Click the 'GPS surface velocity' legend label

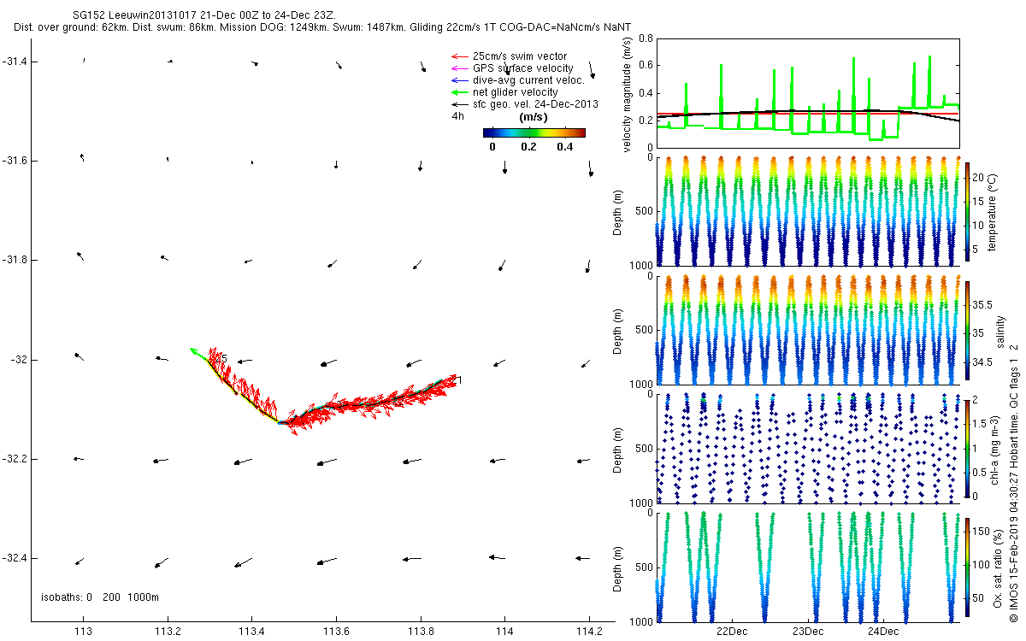(522, 68)
